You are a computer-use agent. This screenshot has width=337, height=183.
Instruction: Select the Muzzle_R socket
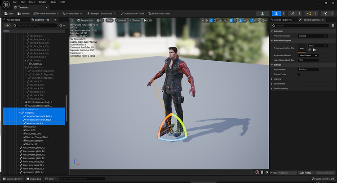point(31,127)
